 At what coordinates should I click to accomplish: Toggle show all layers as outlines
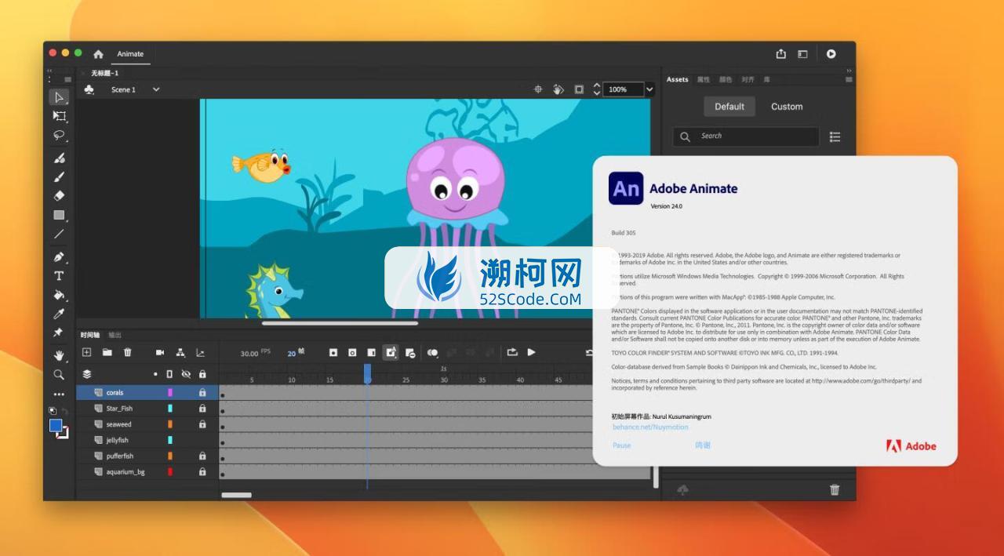[x=169, y=374]
